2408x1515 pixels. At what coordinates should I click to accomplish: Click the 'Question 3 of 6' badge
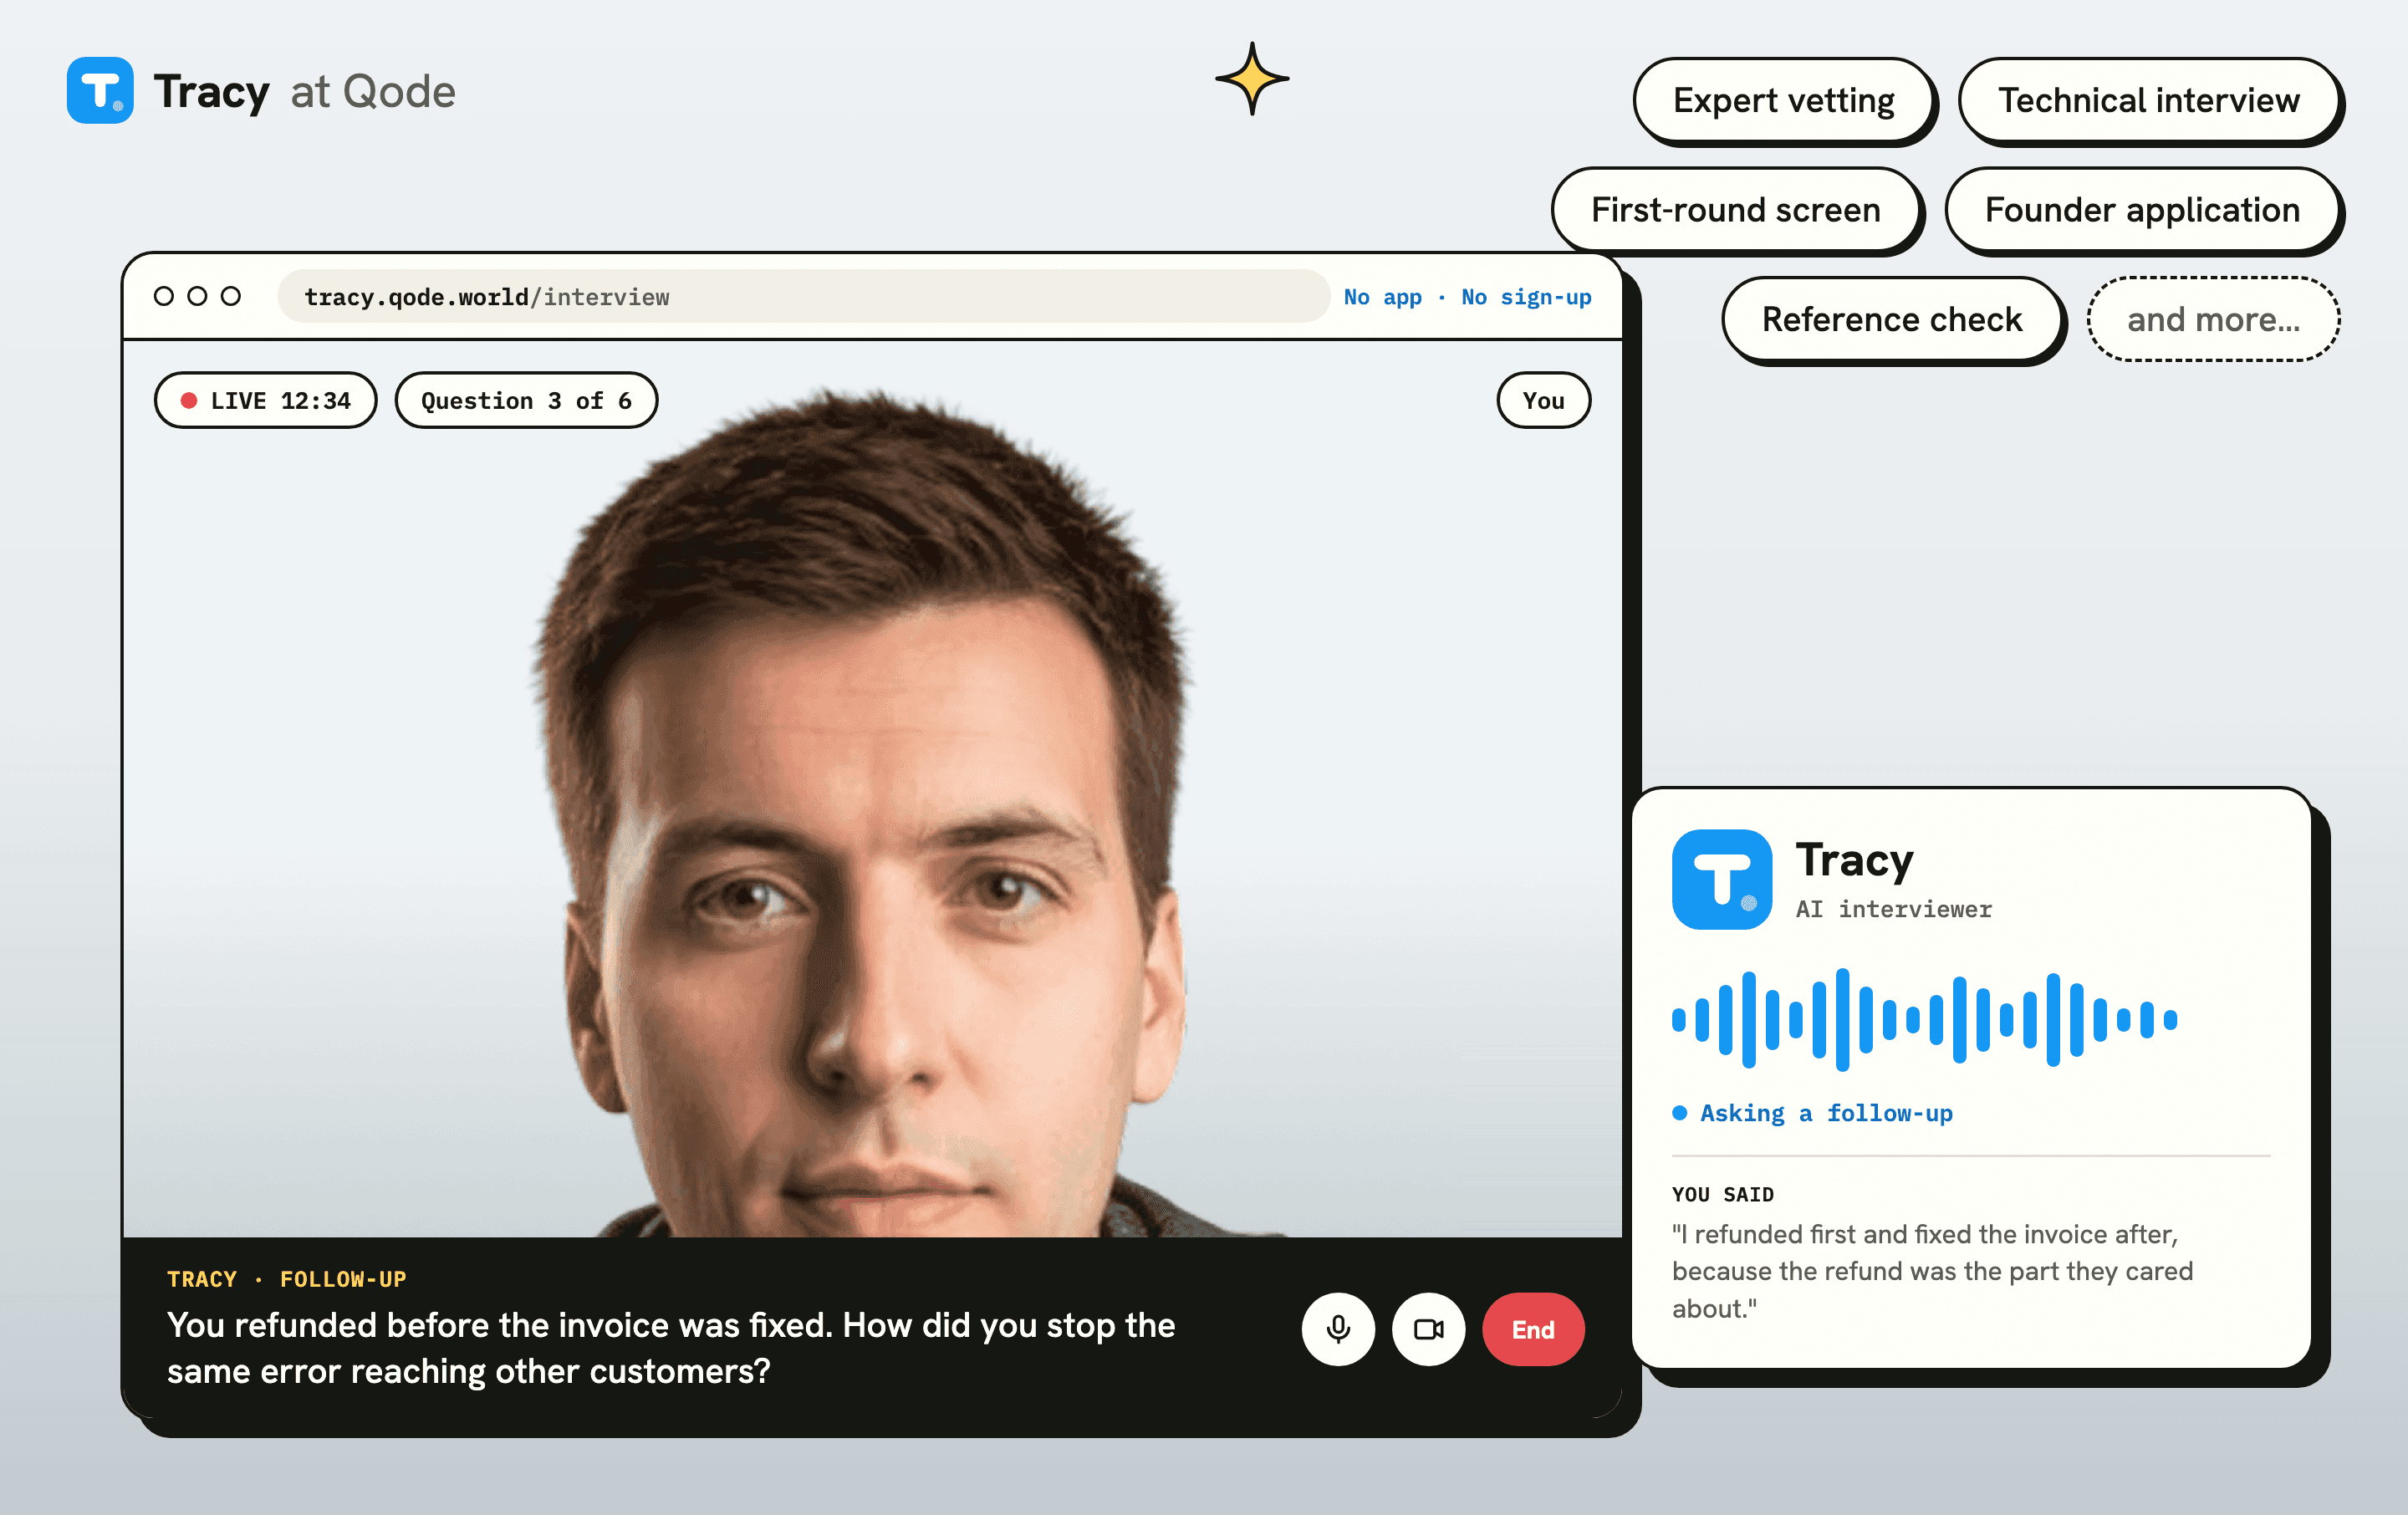(526, 401)
